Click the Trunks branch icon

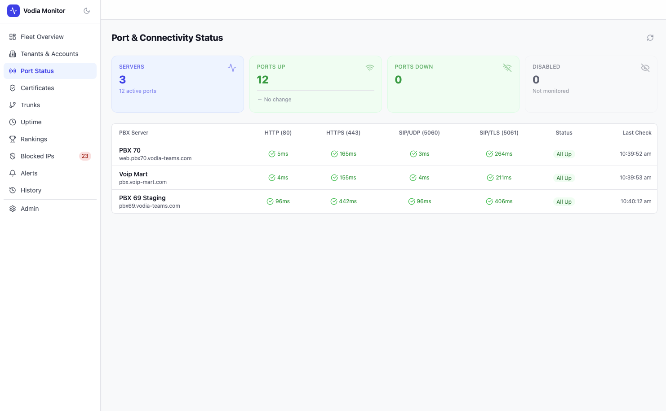13,105
